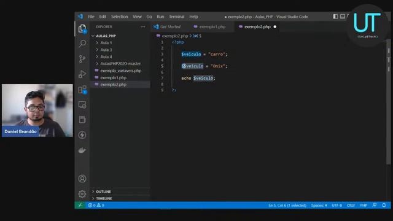Click the lightning bolt activity bar icon

82,135
